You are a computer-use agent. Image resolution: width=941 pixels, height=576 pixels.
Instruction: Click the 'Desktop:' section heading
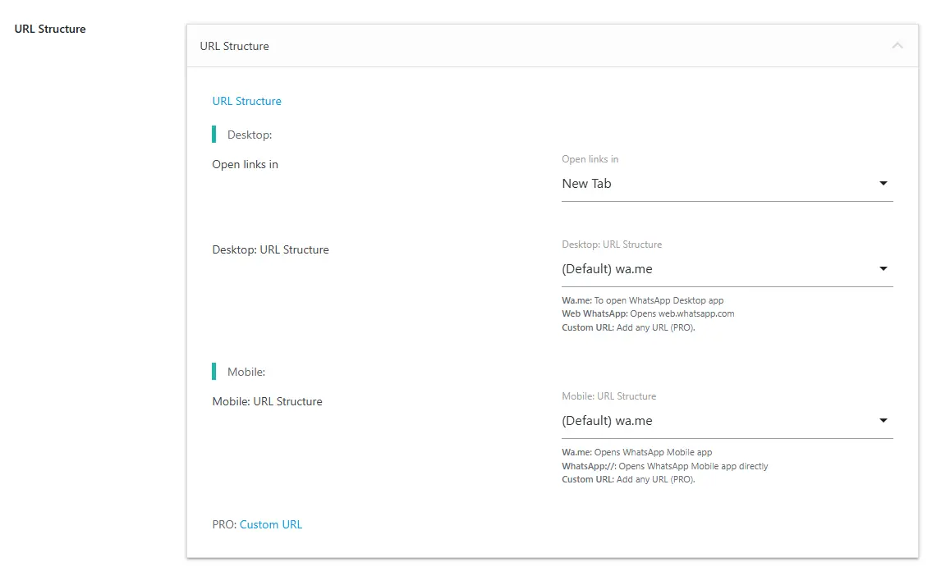click(249, 135)
